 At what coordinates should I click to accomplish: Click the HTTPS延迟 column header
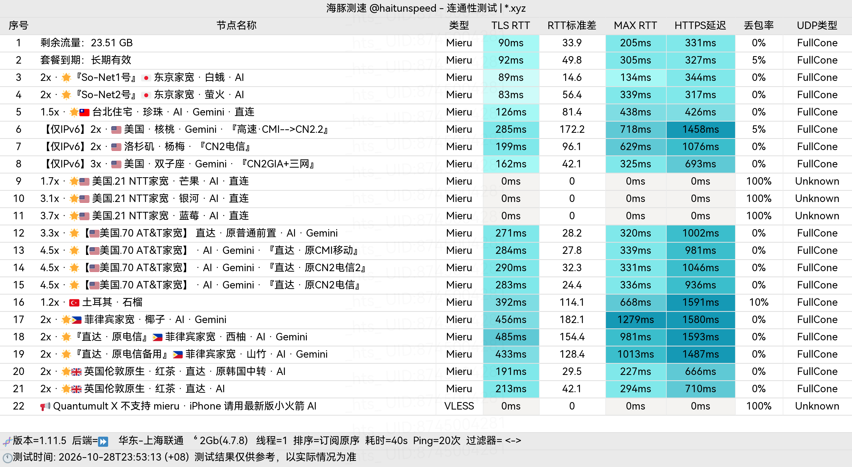tap(700, 26)
